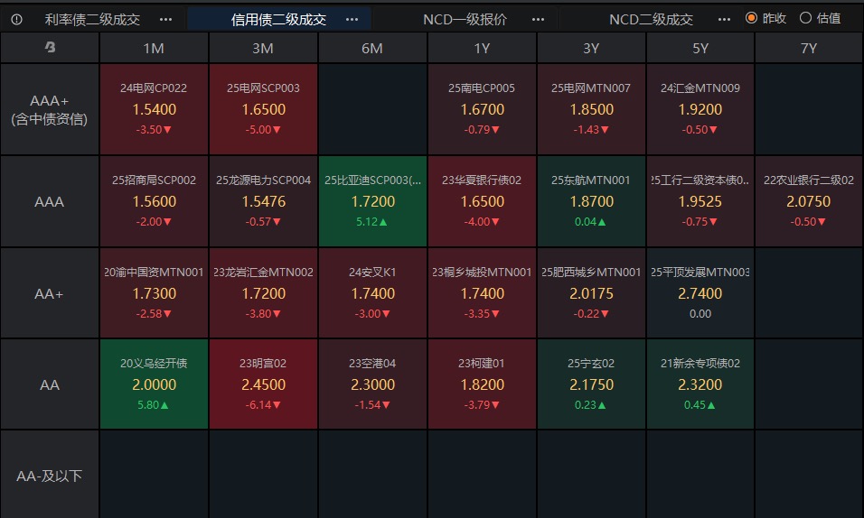Switch to the NCD二级成交 tab
The image size is (864, 518).
[x=652, y=19]
